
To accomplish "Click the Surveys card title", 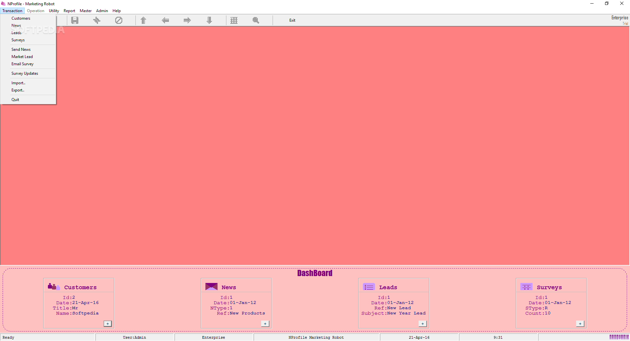I will point(549,287).
